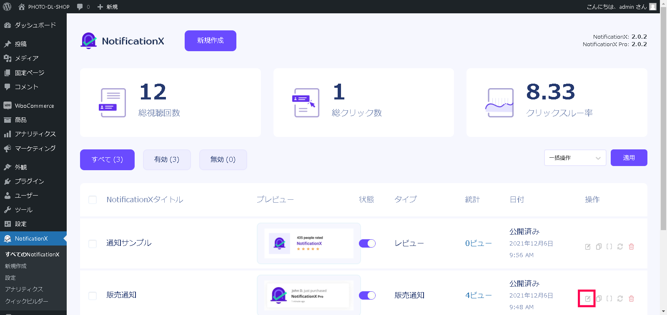Show すべて (3) notifications tab
Viewport: 667px width, 315px height.
107,160
